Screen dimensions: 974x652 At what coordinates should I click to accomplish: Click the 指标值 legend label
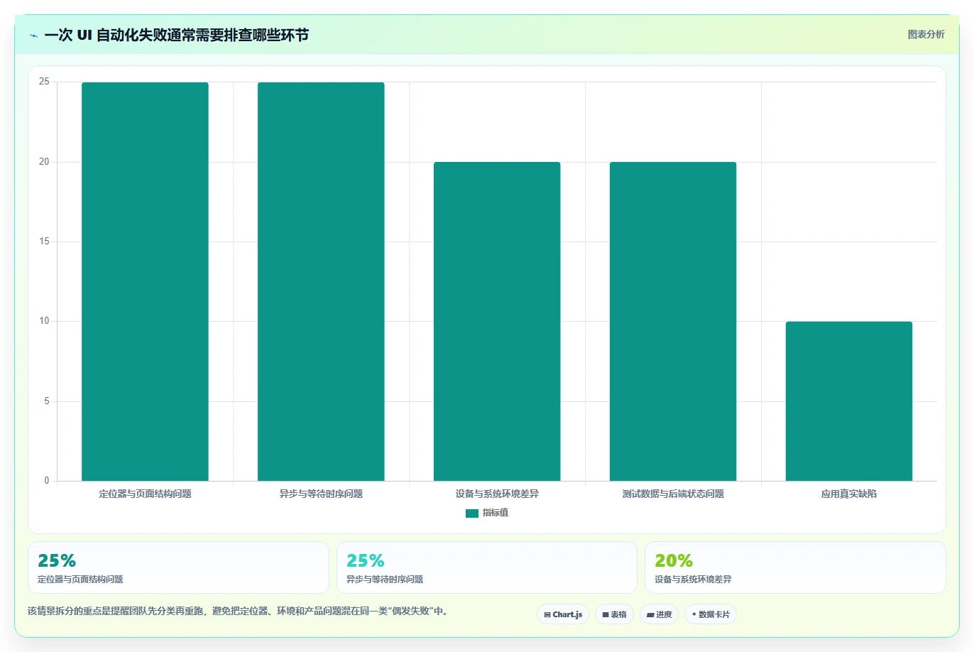click(496, 513)
